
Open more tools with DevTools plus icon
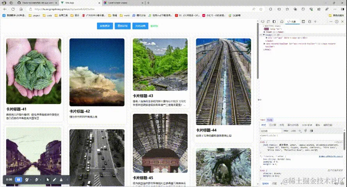tap(315, 21)
